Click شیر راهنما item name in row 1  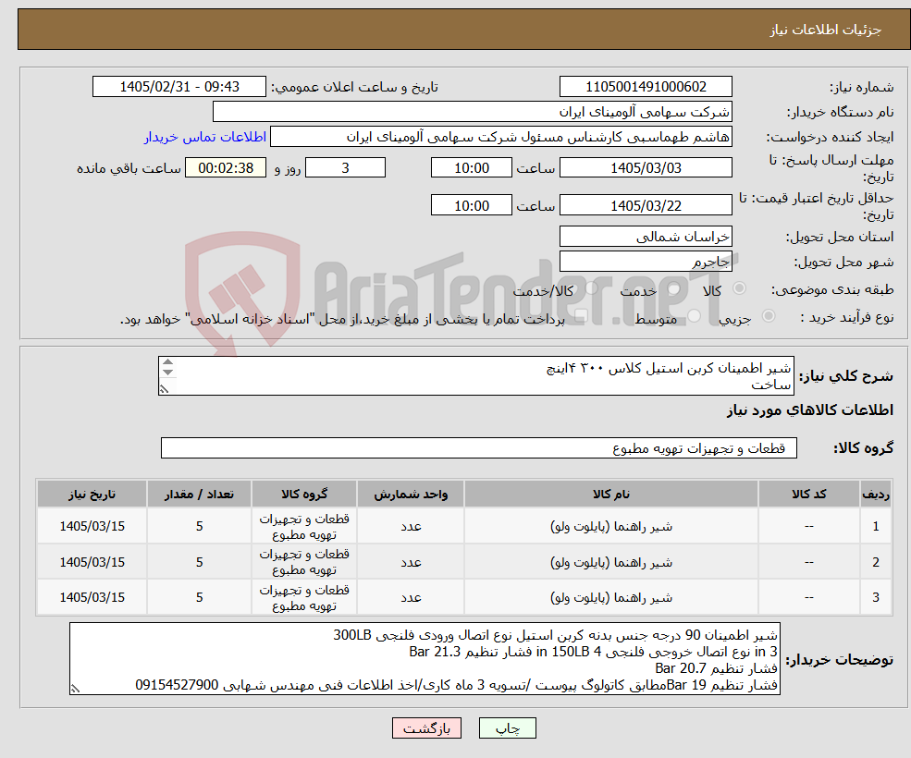tap(611, 526)
